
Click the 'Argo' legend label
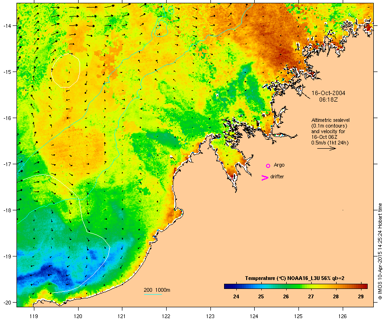tap(279, 165)
